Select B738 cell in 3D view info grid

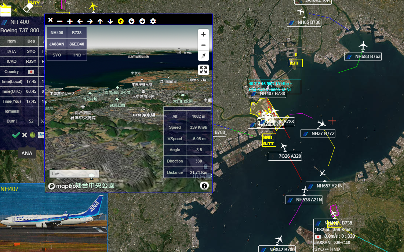(x=77, y=33)
